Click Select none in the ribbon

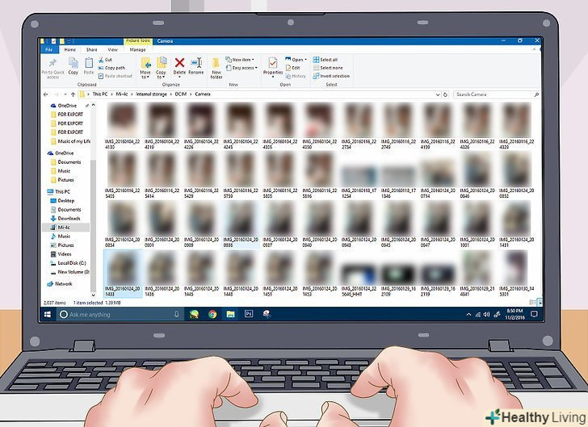coord(328,68)
